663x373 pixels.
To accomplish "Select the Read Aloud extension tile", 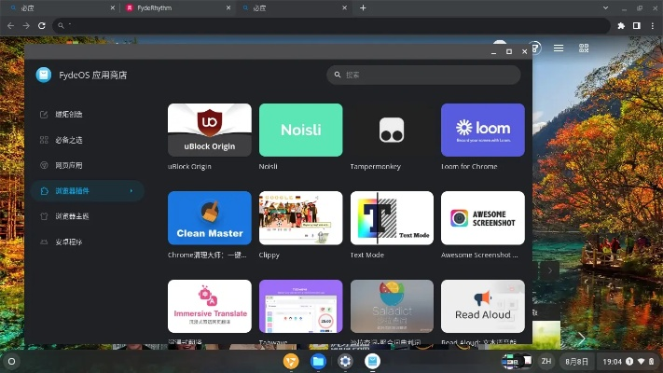I will coord(482,306).
